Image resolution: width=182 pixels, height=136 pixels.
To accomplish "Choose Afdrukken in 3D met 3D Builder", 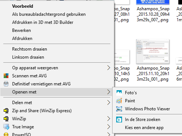I will pos(43,22).
